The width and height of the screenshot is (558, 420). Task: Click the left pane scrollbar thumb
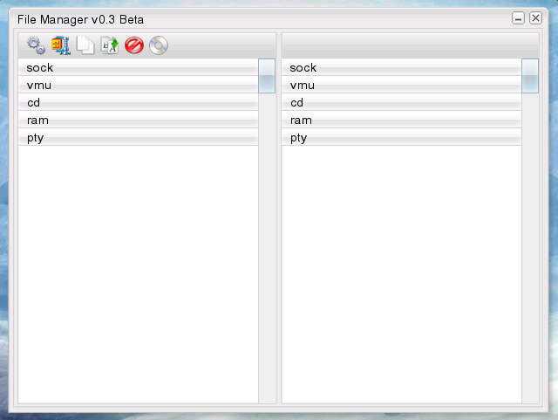[x=267, y=76]
